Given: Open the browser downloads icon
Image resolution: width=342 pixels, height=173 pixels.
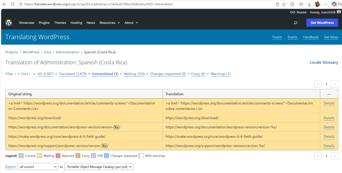Looking at the screenshot, I should 309,4.
